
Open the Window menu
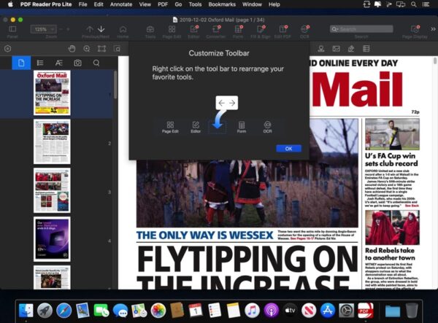click(252, 4)
